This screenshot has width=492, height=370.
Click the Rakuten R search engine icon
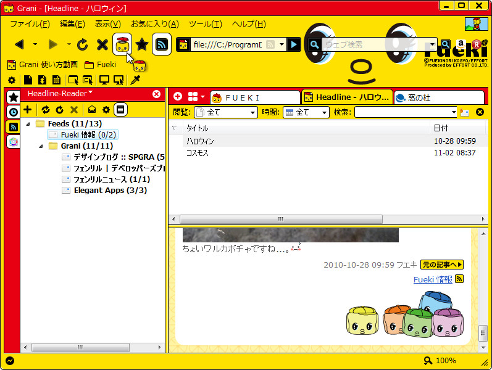477,44
